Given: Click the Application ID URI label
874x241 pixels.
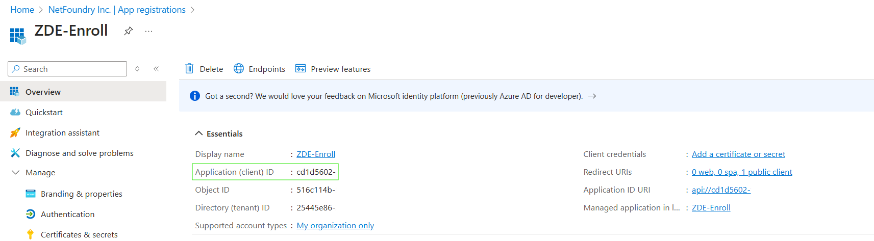Looking at the screenshot, I should point(616,190).
